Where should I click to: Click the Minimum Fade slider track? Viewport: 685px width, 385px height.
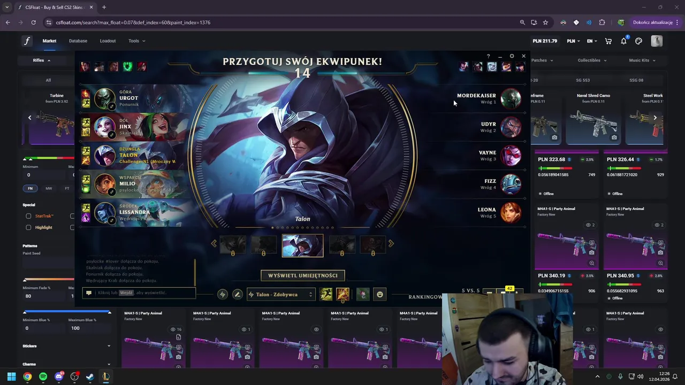coord(49,280)
